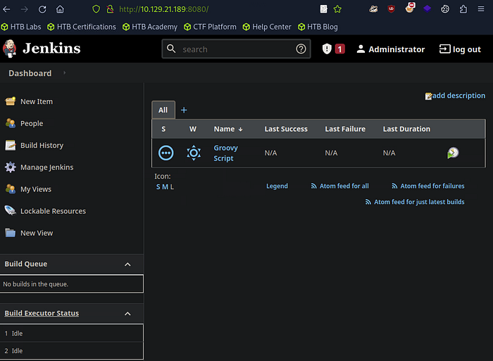Sort by Last Success column header
Image resolution: width=493 pixels, height=361 pixels.
[x=286, y=129]
